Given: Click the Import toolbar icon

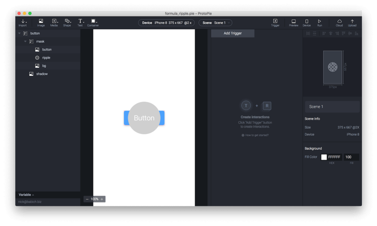Looking at the screenshot, I should pyautogui.click(x=23, y=21).
